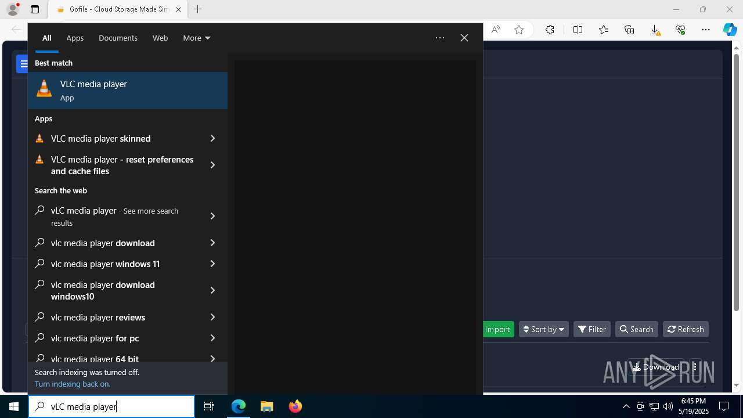
Task: Activate Edge read aloud icon
Action: 496,30
